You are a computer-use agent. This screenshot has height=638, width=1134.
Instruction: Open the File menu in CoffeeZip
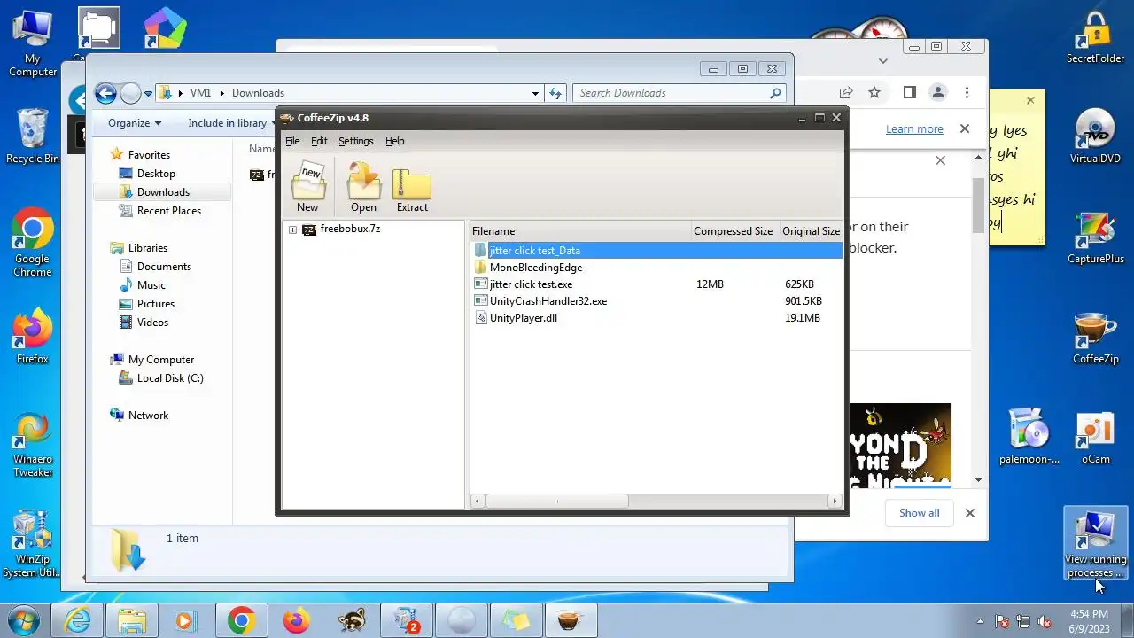292,141
